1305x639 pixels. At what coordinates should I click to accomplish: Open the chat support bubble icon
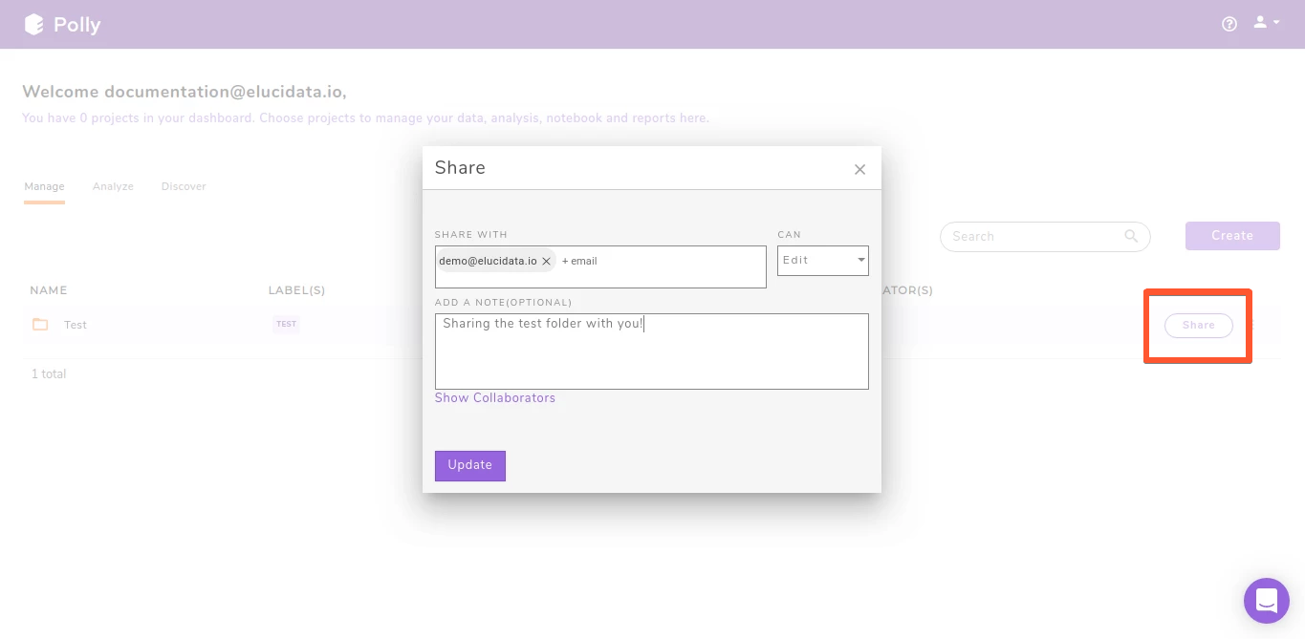pyautogui.click(x=1266, y=600)
